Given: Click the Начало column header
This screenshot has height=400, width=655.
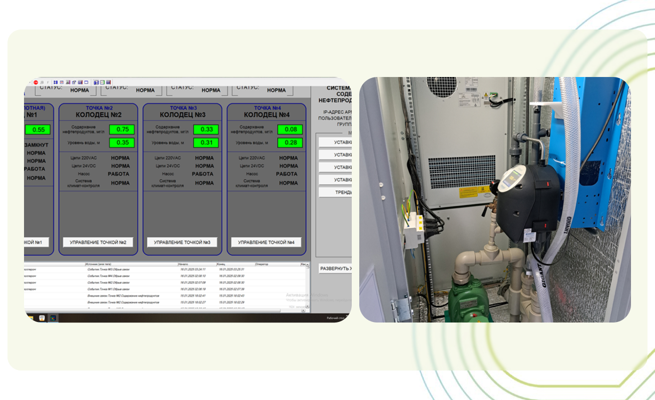Looking at the screenshot, I should tap(197, 264).
